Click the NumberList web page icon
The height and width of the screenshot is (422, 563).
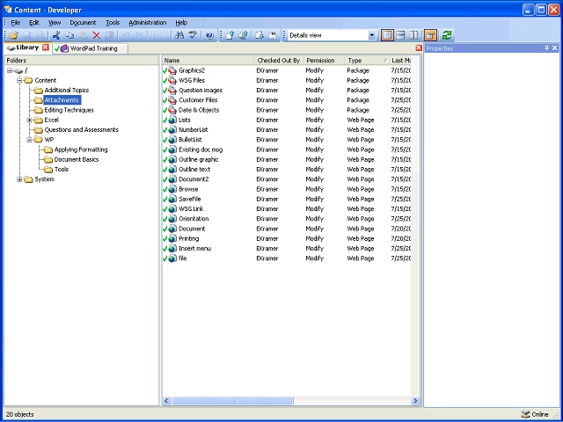point(172,130)
